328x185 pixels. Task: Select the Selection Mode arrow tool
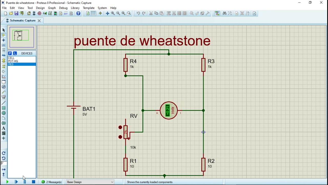(4, 30)
